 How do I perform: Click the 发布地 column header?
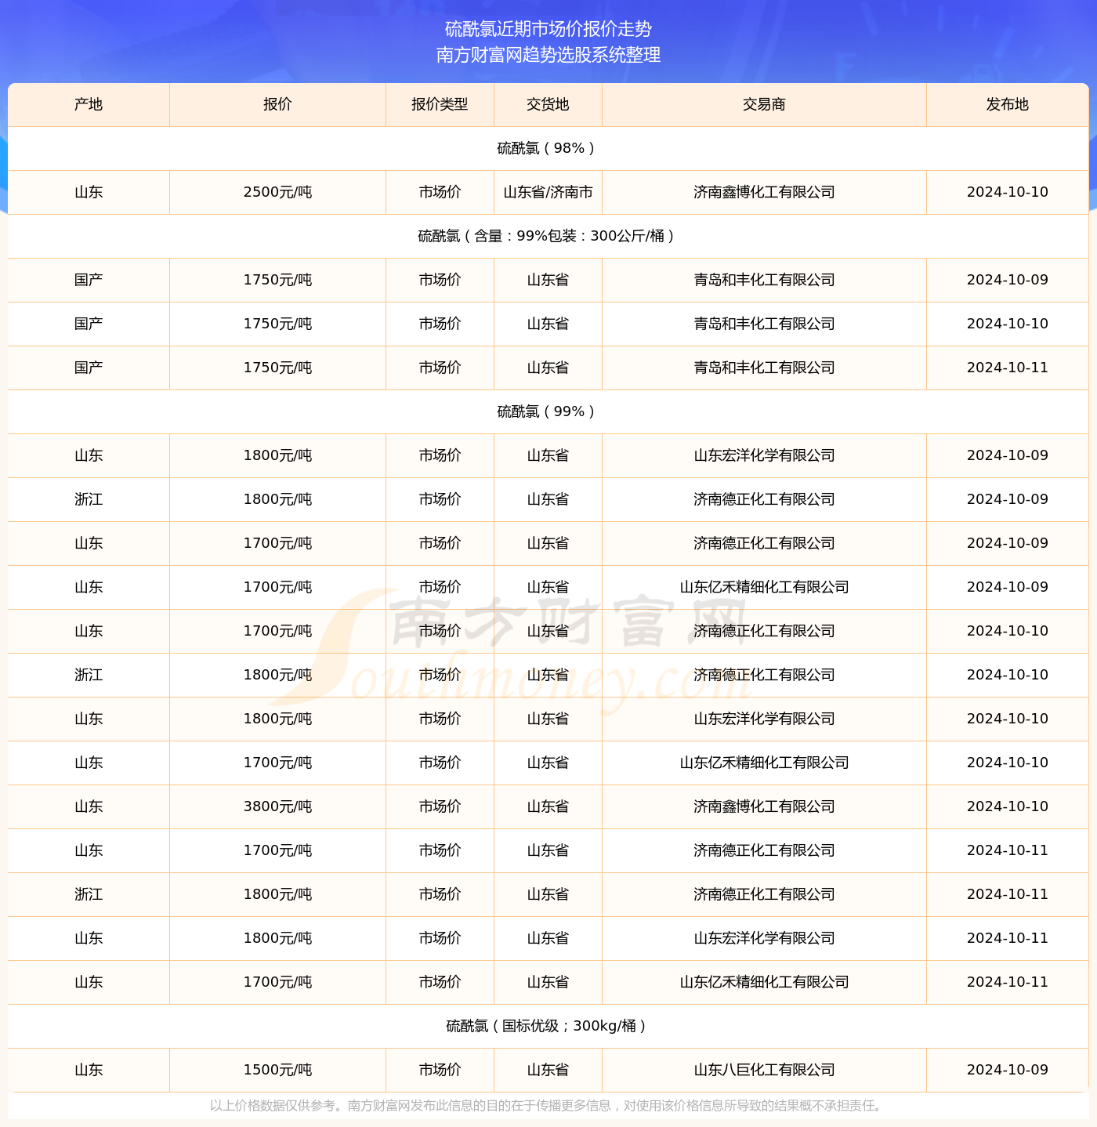[x=1007, y=104]
